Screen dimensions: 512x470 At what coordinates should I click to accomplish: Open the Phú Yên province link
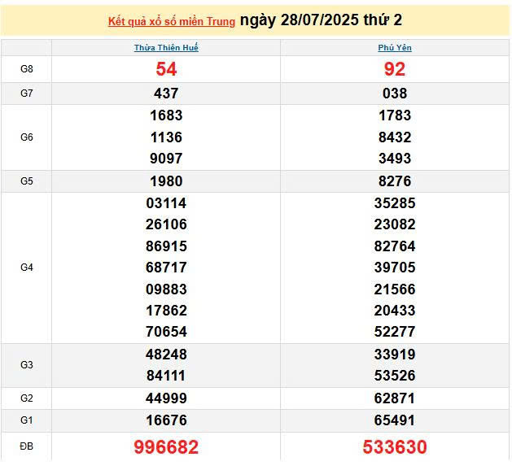click(395, 48)
